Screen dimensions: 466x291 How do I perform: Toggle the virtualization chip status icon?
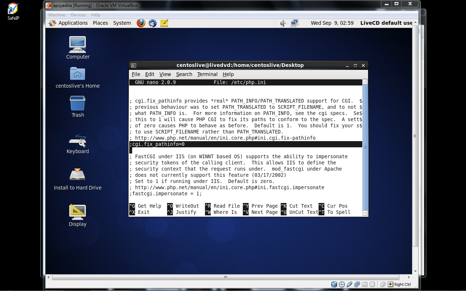pyautogui.click(x=372, y=284)
